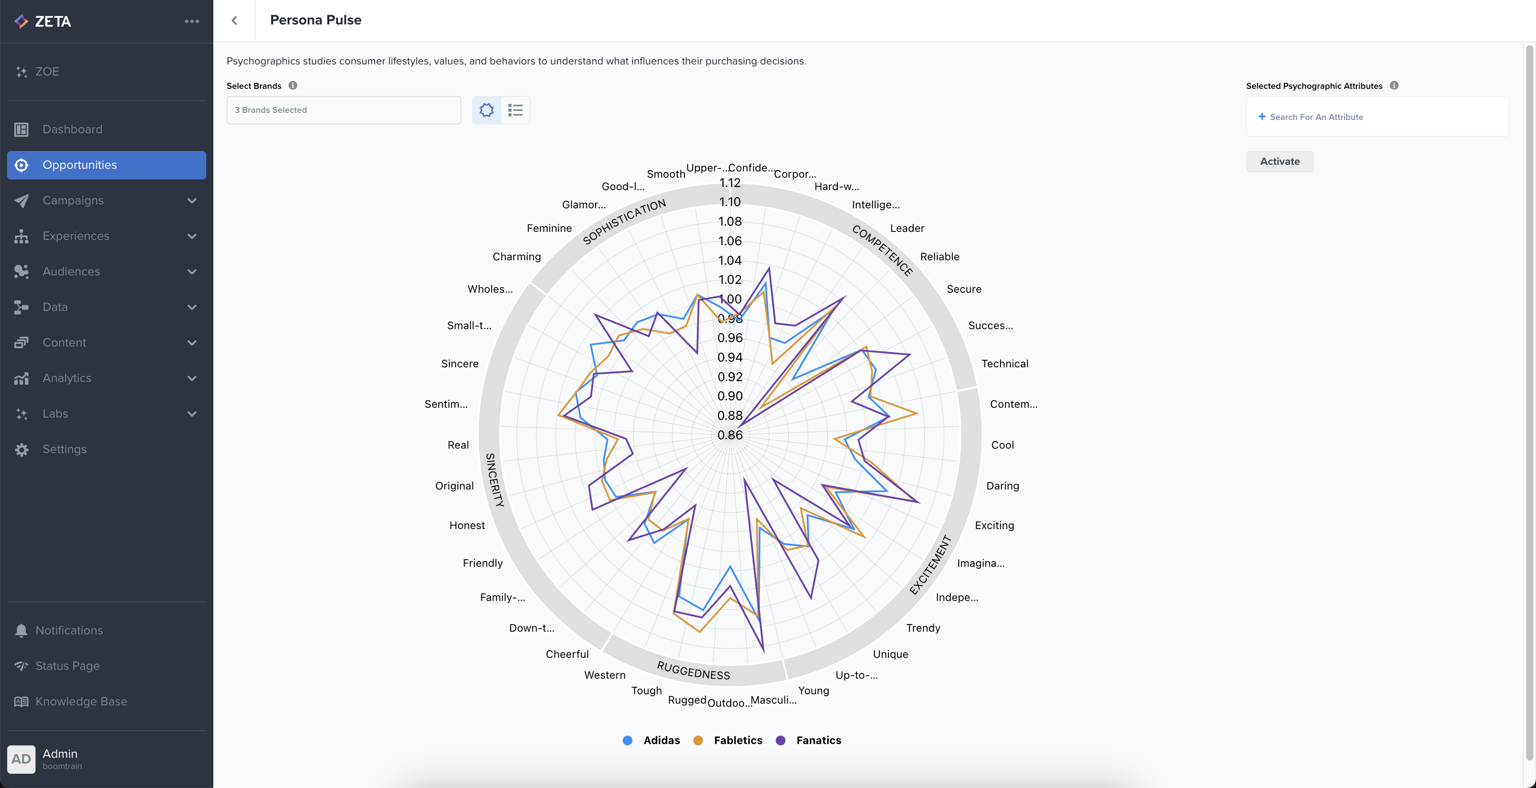Open the Knowledge Base link
This screenshot has width=1536, height=788.
[81, 701]
